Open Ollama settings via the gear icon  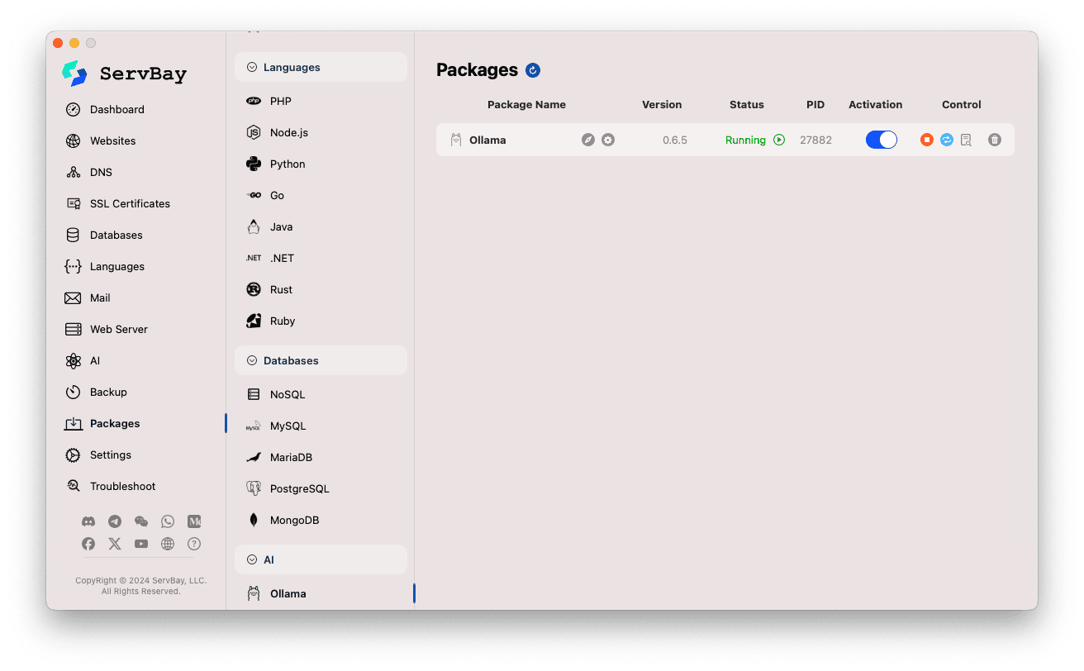608,140
